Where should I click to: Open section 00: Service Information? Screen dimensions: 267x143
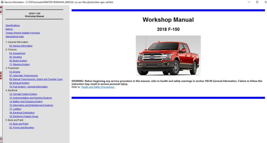pos(21,46)
